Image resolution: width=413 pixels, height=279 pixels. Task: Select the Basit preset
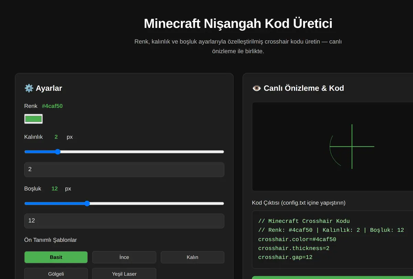56,257
